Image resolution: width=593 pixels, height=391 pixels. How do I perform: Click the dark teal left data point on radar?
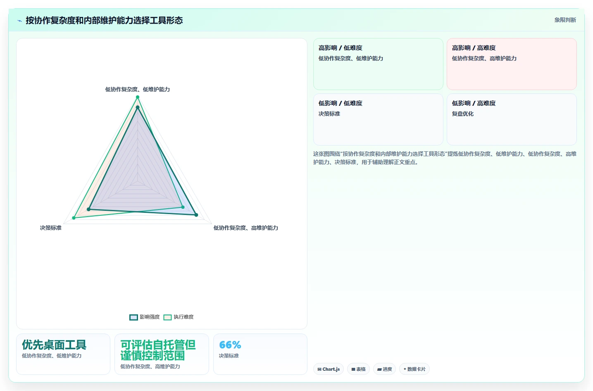pyautogui.click(x=88, y=210)
